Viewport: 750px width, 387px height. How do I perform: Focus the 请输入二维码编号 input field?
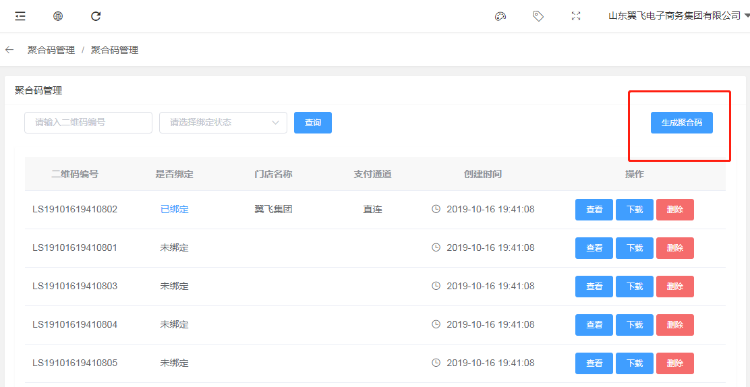coord(88,123)
